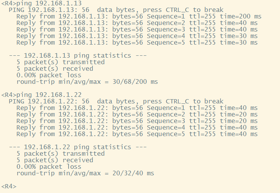Image resolution: width=280 pixels, height=193 pixels.
Task: Click round-trip result 20/32/40 ms
Action: pos(85,173)
